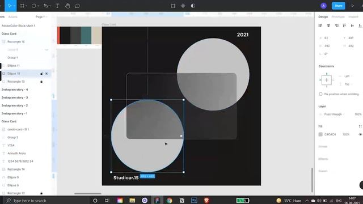Viewport: 363px width, 204px height.
Task: Click the Share button
Action: coord(338,6)
